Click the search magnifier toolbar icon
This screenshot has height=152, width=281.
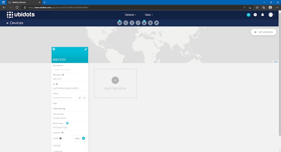[x=126, y=23]
